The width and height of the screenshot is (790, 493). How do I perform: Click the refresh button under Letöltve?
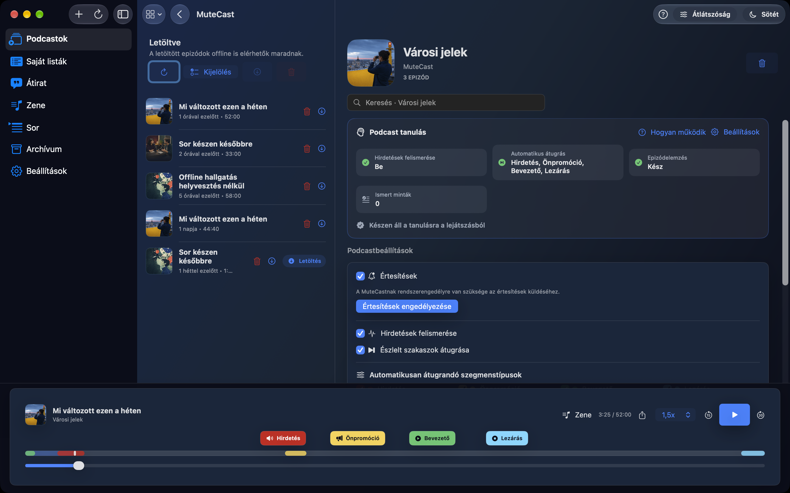coord(164,72)
